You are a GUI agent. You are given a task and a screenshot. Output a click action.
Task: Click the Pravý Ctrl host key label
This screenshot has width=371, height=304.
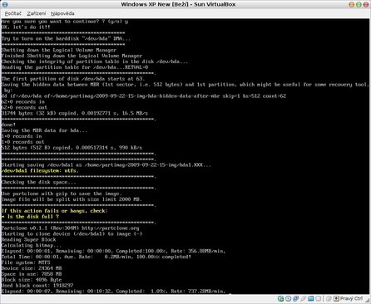click(x=351, y=298)
